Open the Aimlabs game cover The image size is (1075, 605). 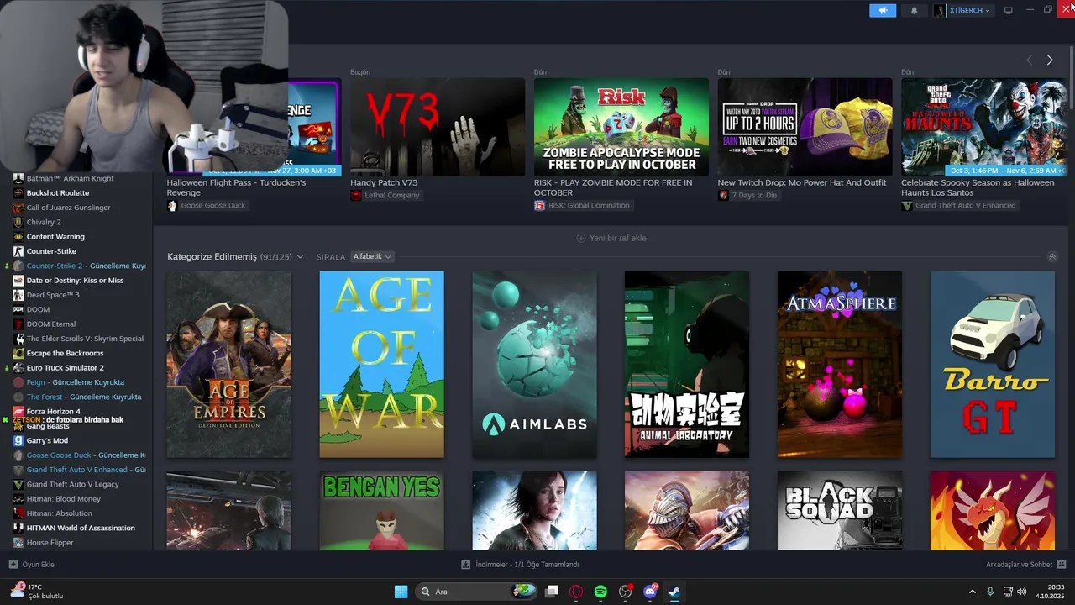coord(534,365)
